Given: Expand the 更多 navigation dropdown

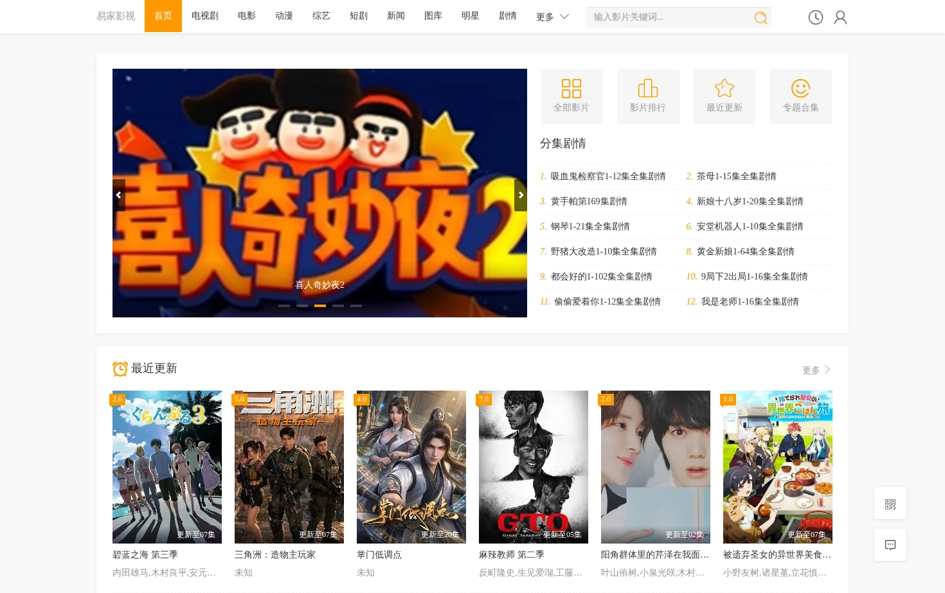Looking at the screenshot, I should [x=552, y=17].
